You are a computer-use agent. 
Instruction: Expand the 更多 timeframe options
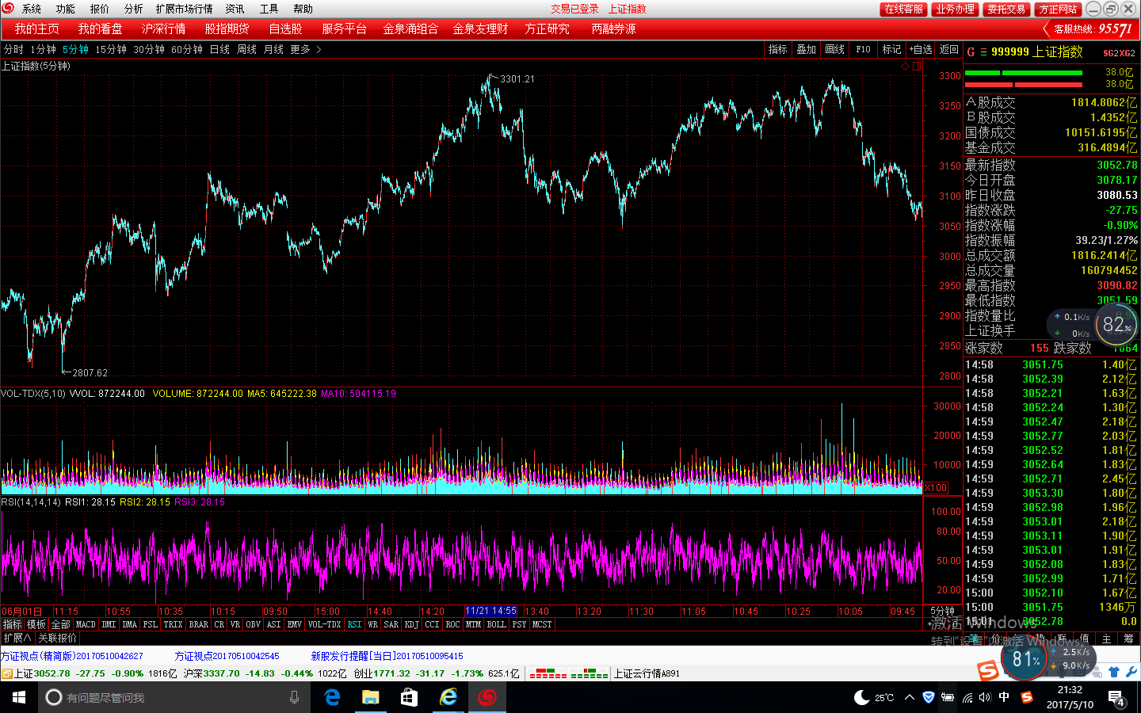(x=305, y=49)
